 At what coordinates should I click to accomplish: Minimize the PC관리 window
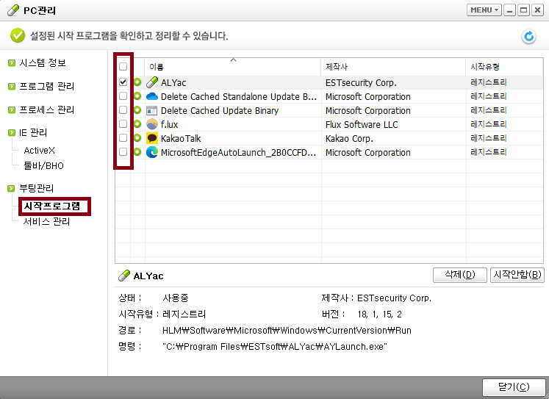(x=509, y=10)
